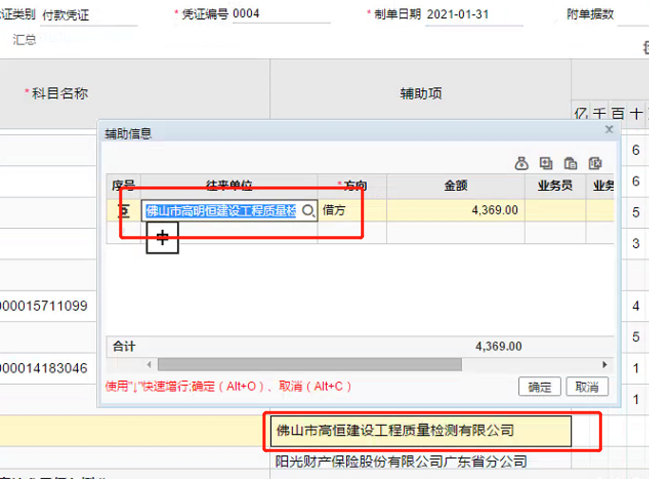This screenshot has width=649, height=479.
Task: Click the 凭证编号 field showing 0004
Action: click(x=281, y=14)
